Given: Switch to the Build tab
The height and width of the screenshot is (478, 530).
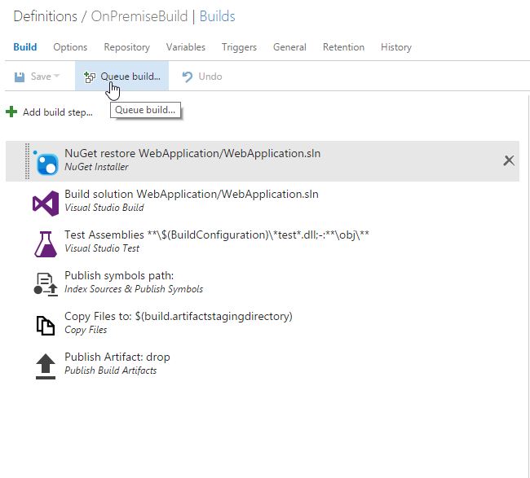Looking at the screenshot, I should tap(25, 47).
